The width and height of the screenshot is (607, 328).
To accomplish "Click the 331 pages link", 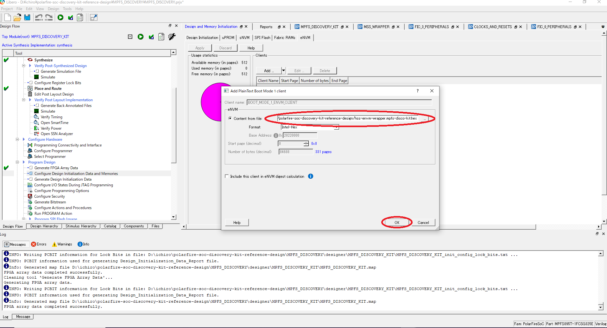I will tap(323, 152).
